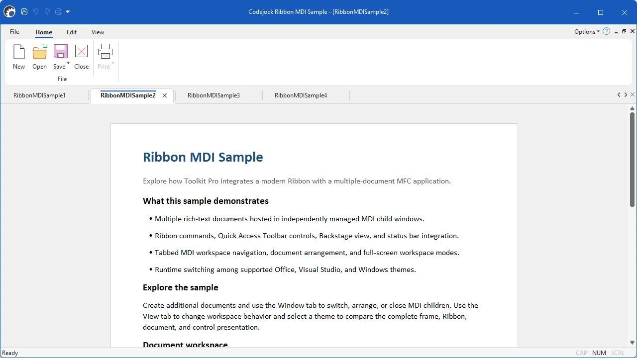Select the RibbonMDISample3 document tab
The image size is (637, 358).
(x=213, y=95)
